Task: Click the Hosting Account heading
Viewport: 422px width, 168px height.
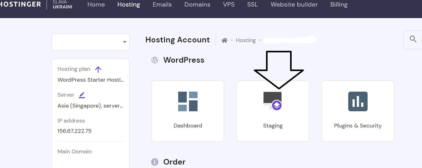Action: (x=178, y=40)
